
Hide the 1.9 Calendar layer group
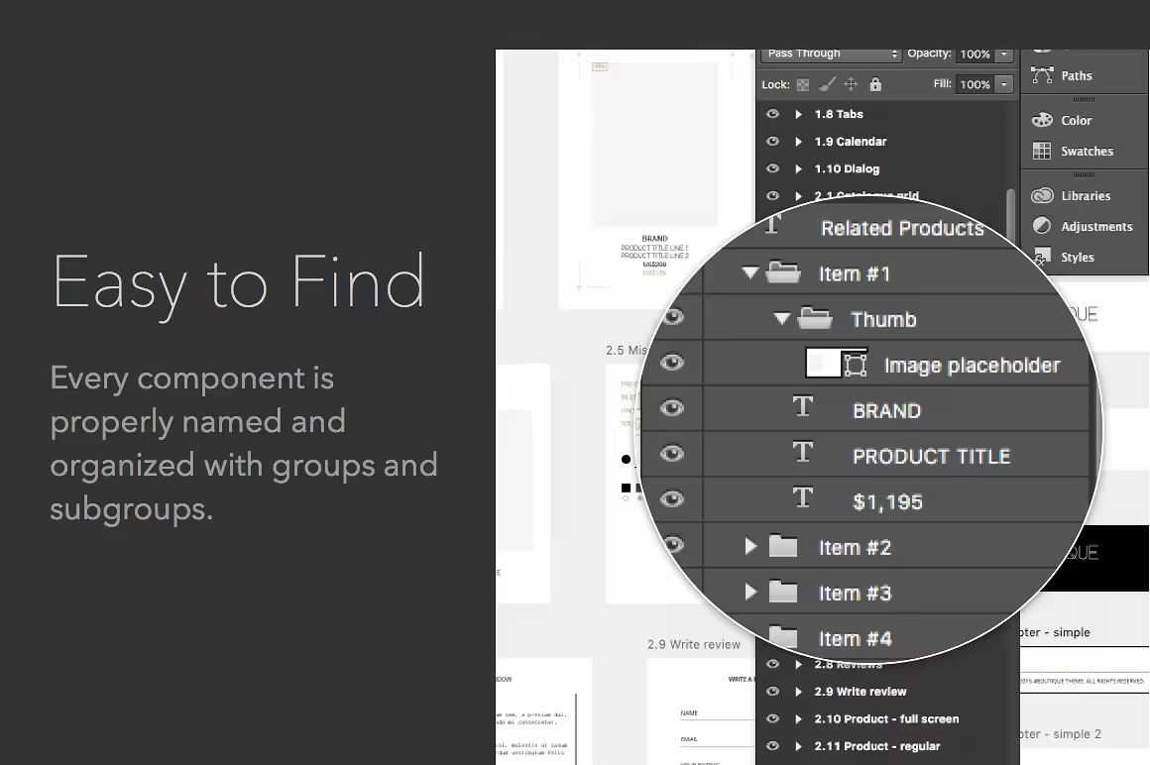772,142
